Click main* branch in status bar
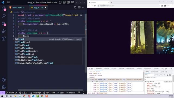 click(10, 93)
